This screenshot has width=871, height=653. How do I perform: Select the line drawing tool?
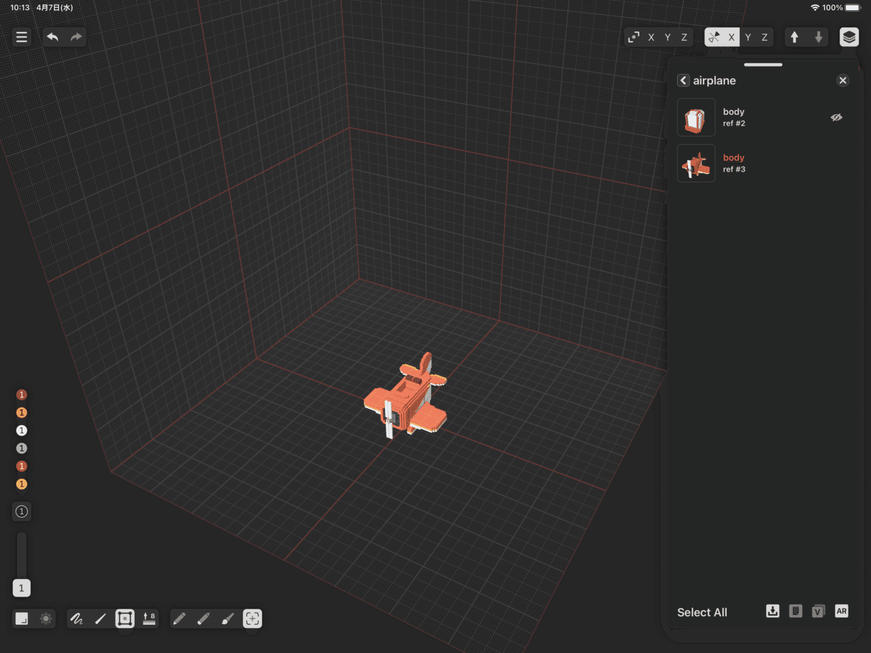[101, 619]
